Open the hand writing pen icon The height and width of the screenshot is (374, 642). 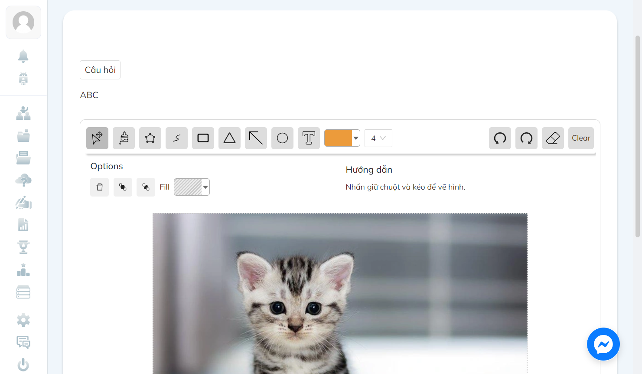tap(23, 203)
